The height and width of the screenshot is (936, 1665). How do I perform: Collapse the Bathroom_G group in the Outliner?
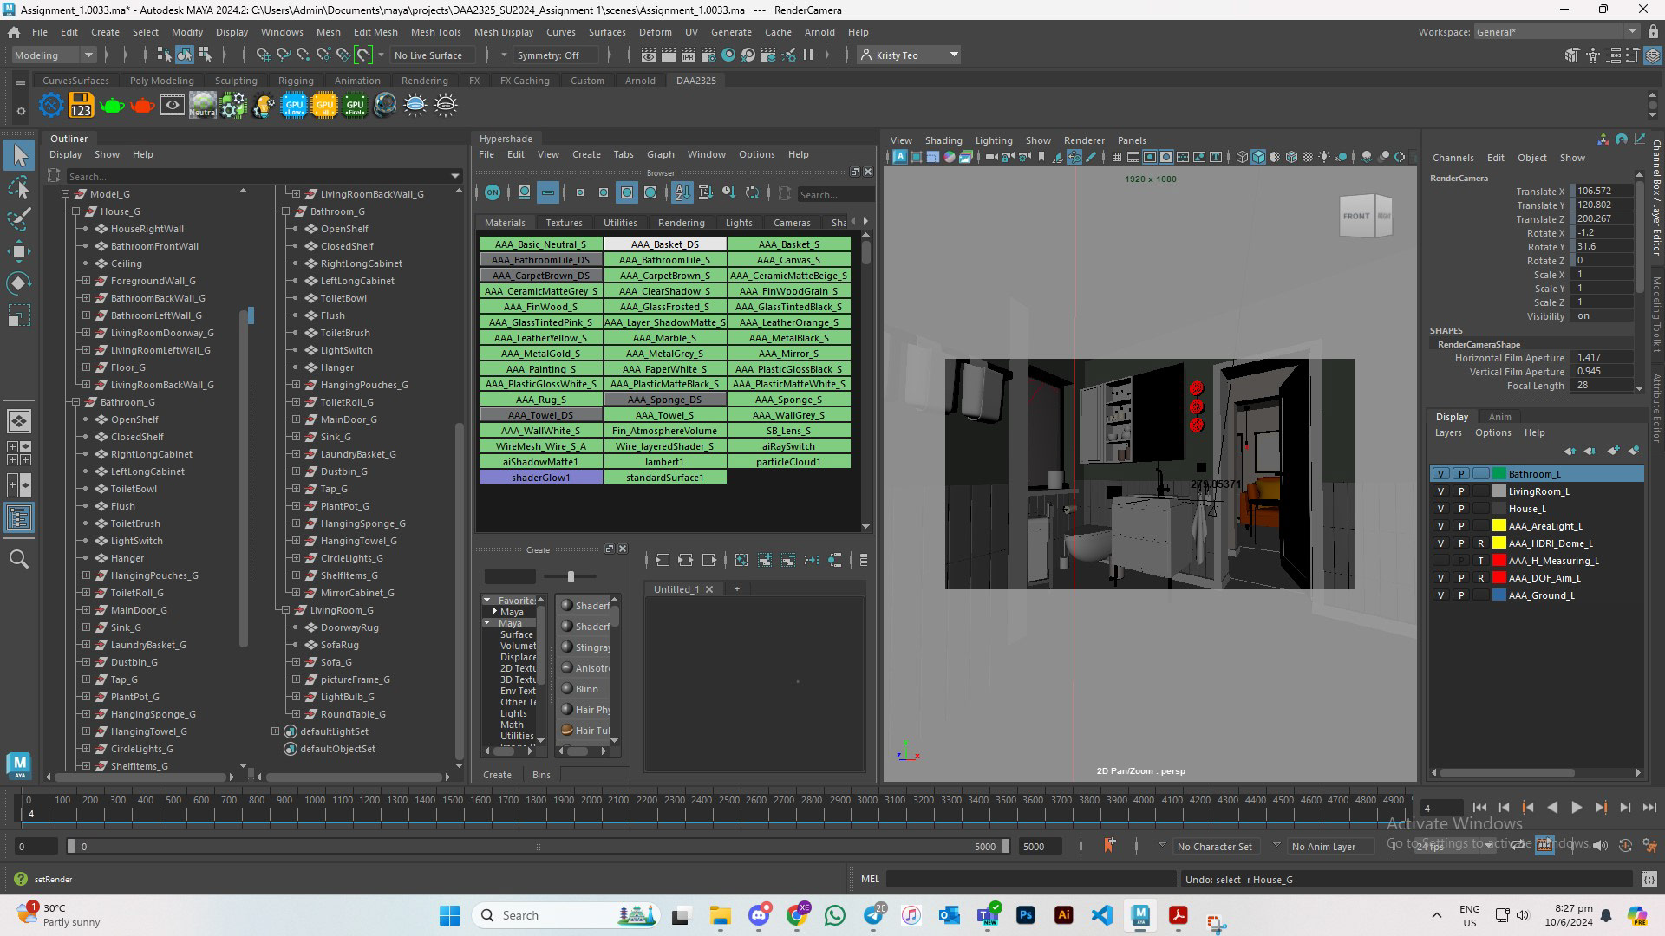pos(75,402)
